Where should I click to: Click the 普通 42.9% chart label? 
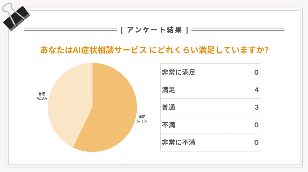coord(42,96)
